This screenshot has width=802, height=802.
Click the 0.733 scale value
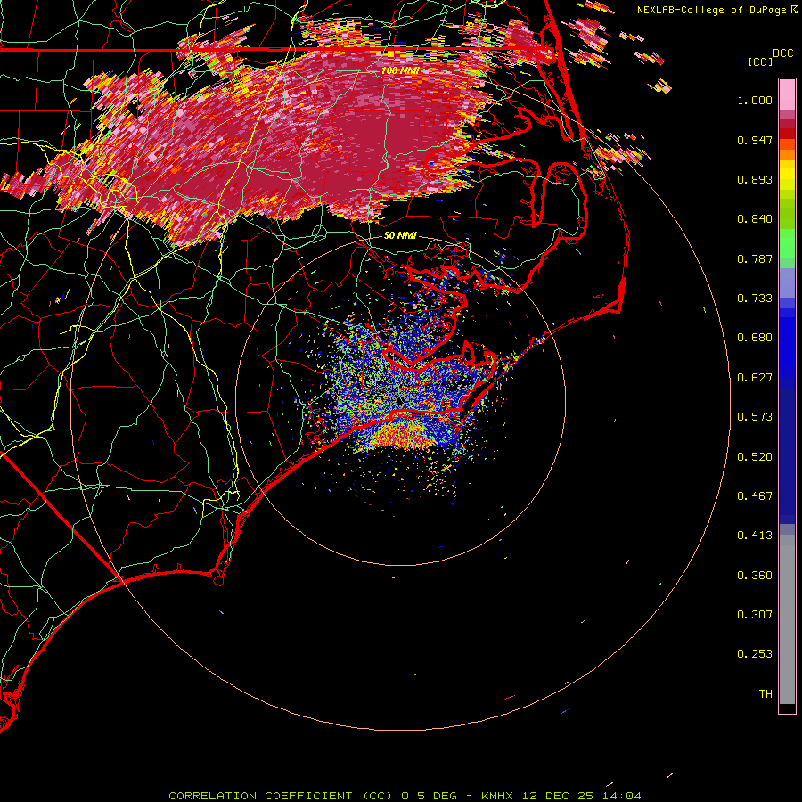click(755, 299)
